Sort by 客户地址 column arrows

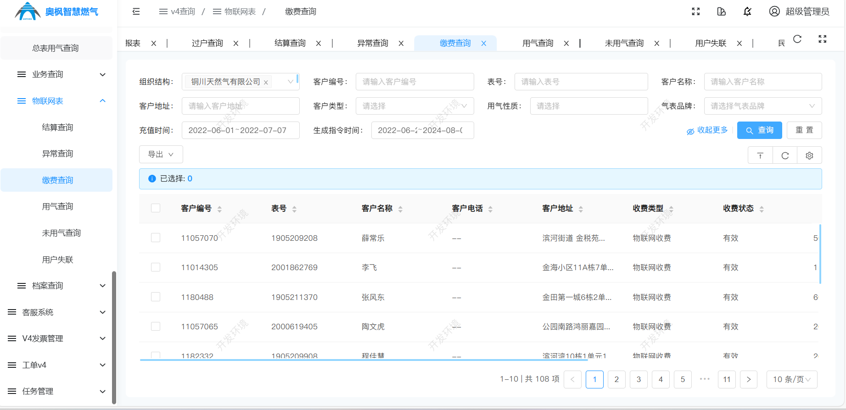[x=581, y=209]
